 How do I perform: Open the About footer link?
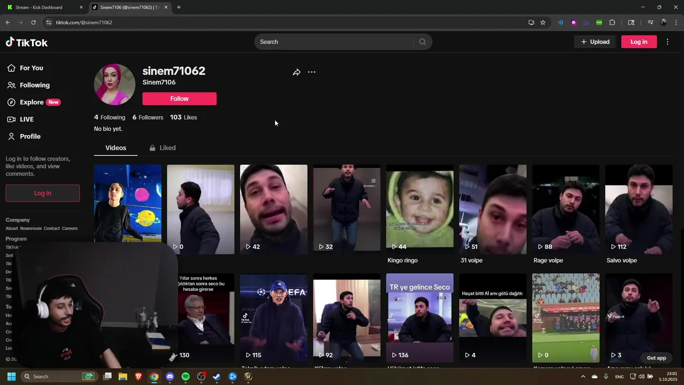click(12, 228)
